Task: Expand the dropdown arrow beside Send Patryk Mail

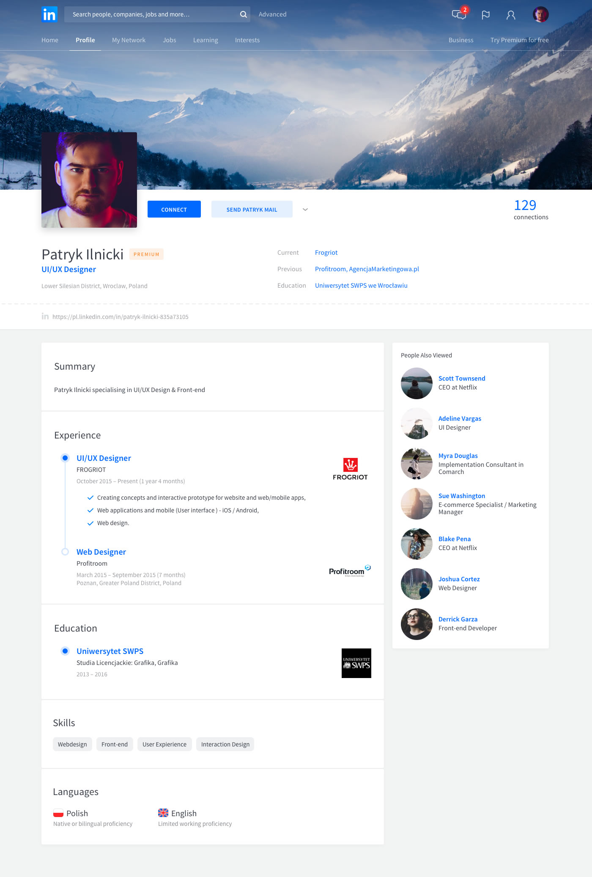Action: click(x=305, y=210)
